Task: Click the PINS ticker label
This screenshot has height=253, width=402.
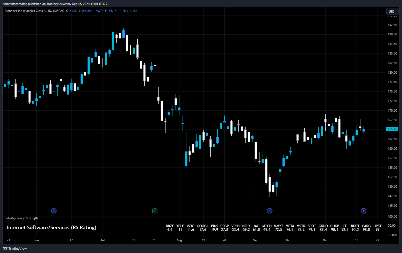Action: 215,226
